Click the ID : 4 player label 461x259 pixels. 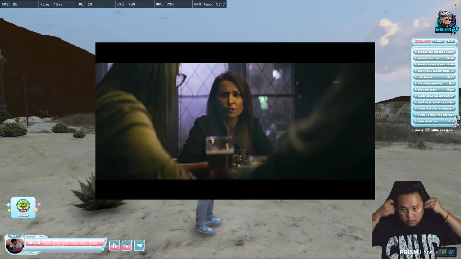click(14, 236)
